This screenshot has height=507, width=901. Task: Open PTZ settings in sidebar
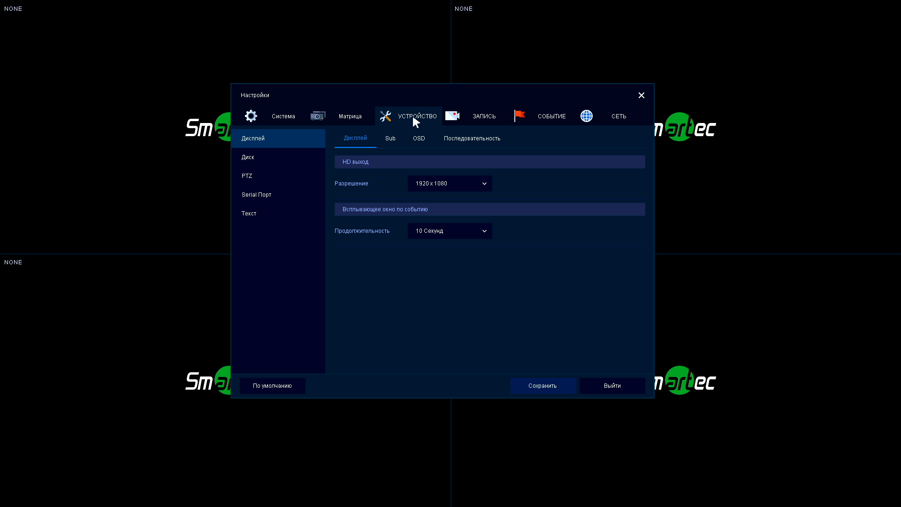click(x=247, y=176)
